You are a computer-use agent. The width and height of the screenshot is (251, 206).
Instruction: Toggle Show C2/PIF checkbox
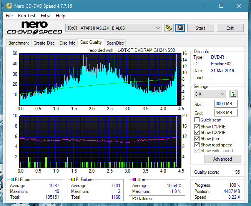(197, 133)
